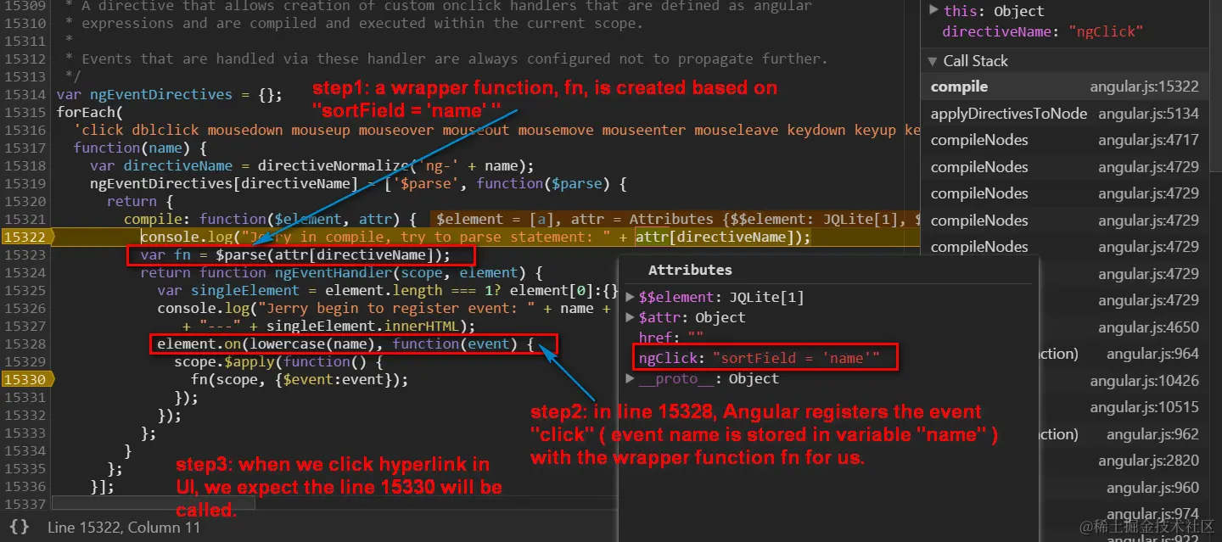The image size is (1222, 542).
Task: Add a breakpoint at line 15319
Action: tap(25, 183)
